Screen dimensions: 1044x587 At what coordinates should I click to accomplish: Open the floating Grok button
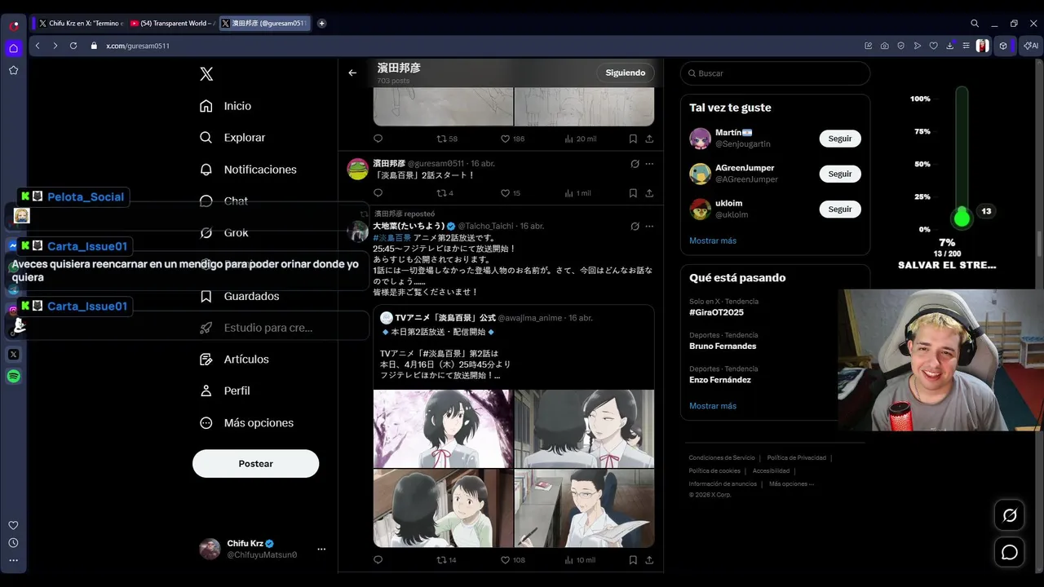pyautogui.click(x=1010, y=515)
